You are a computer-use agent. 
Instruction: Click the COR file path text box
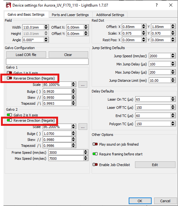pos(47,62)
